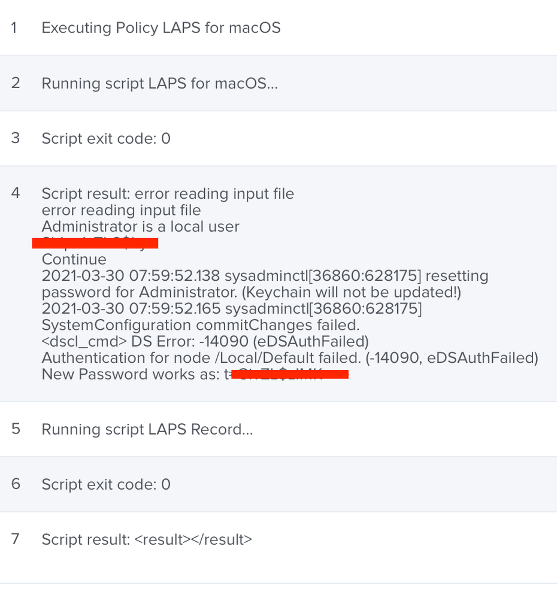Click New Password works as text
This screenshot has width=557, height=598.
(131, 374)
